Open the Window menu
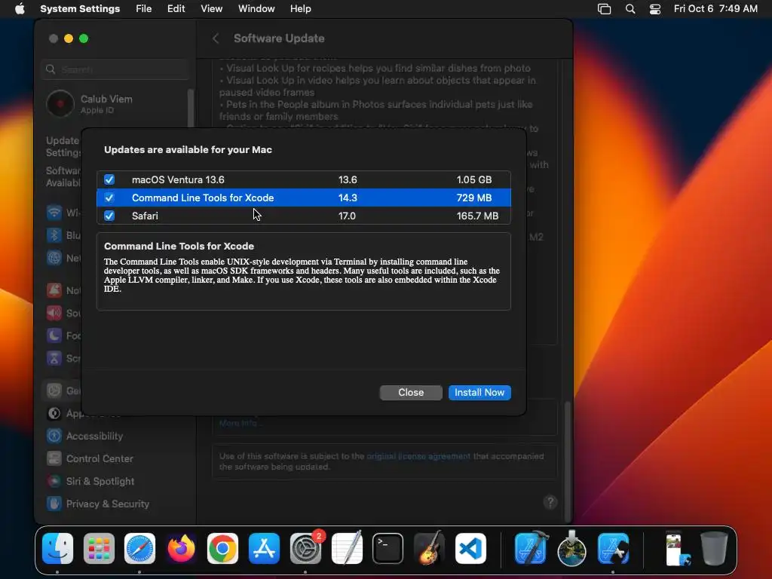The height and width of the screenshot is (579, 772). (256, 9)
